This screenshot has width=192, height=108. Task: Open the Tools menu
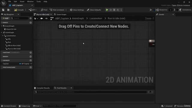[38, 1]
